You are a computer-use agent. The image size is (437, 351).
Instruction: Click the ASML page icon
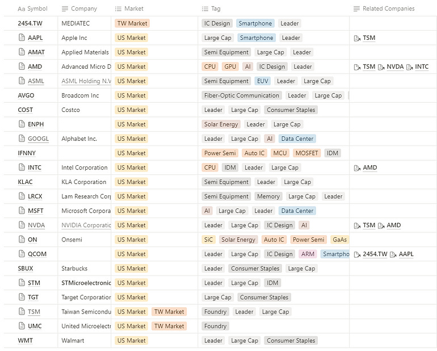pos(22,81)
